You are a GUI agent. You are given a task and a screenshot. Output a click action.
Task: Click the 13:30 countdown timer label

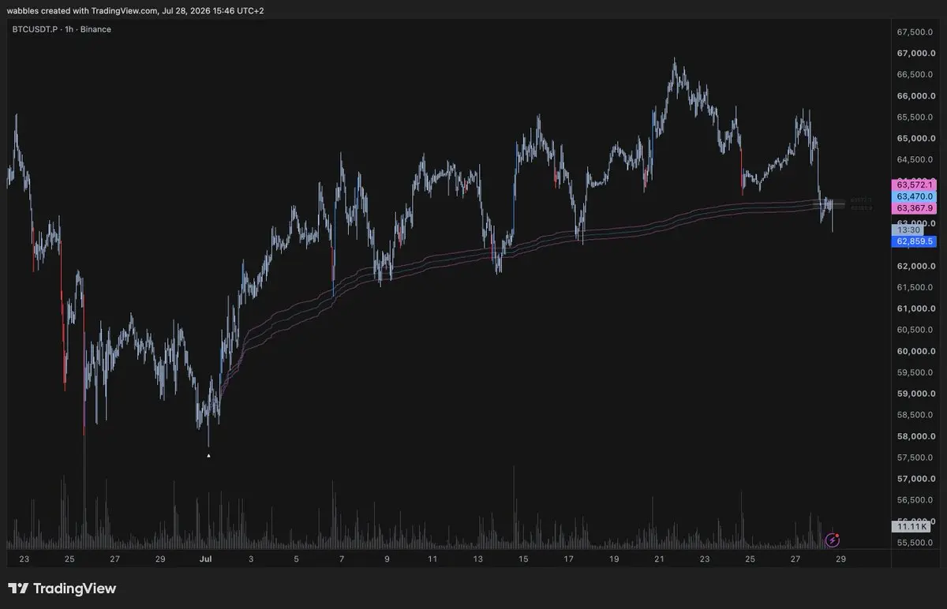(x=904, y=230)
